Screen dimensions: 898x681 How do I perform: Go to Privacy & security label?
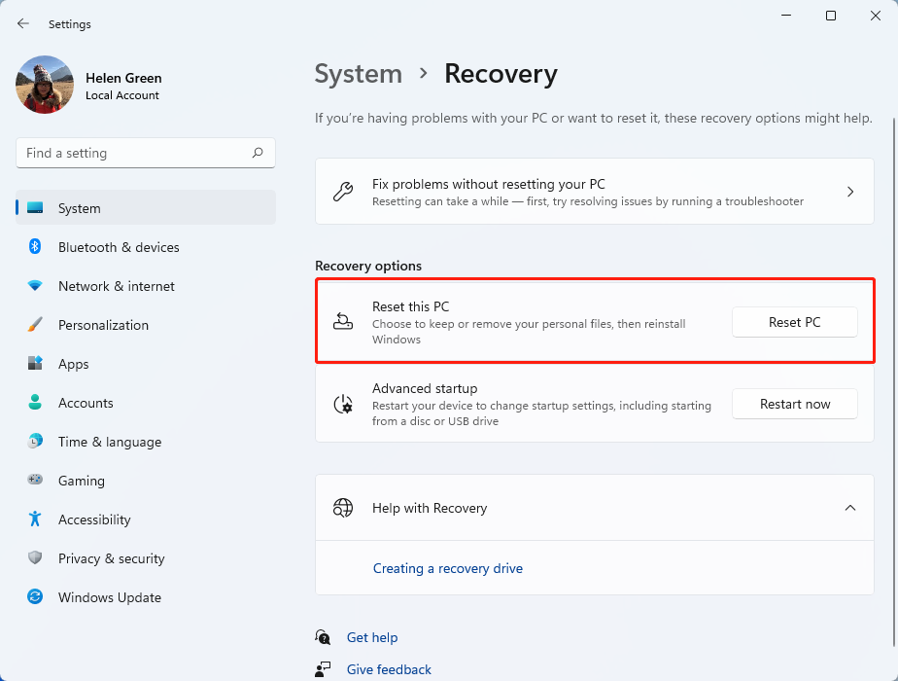pos(112,558)
